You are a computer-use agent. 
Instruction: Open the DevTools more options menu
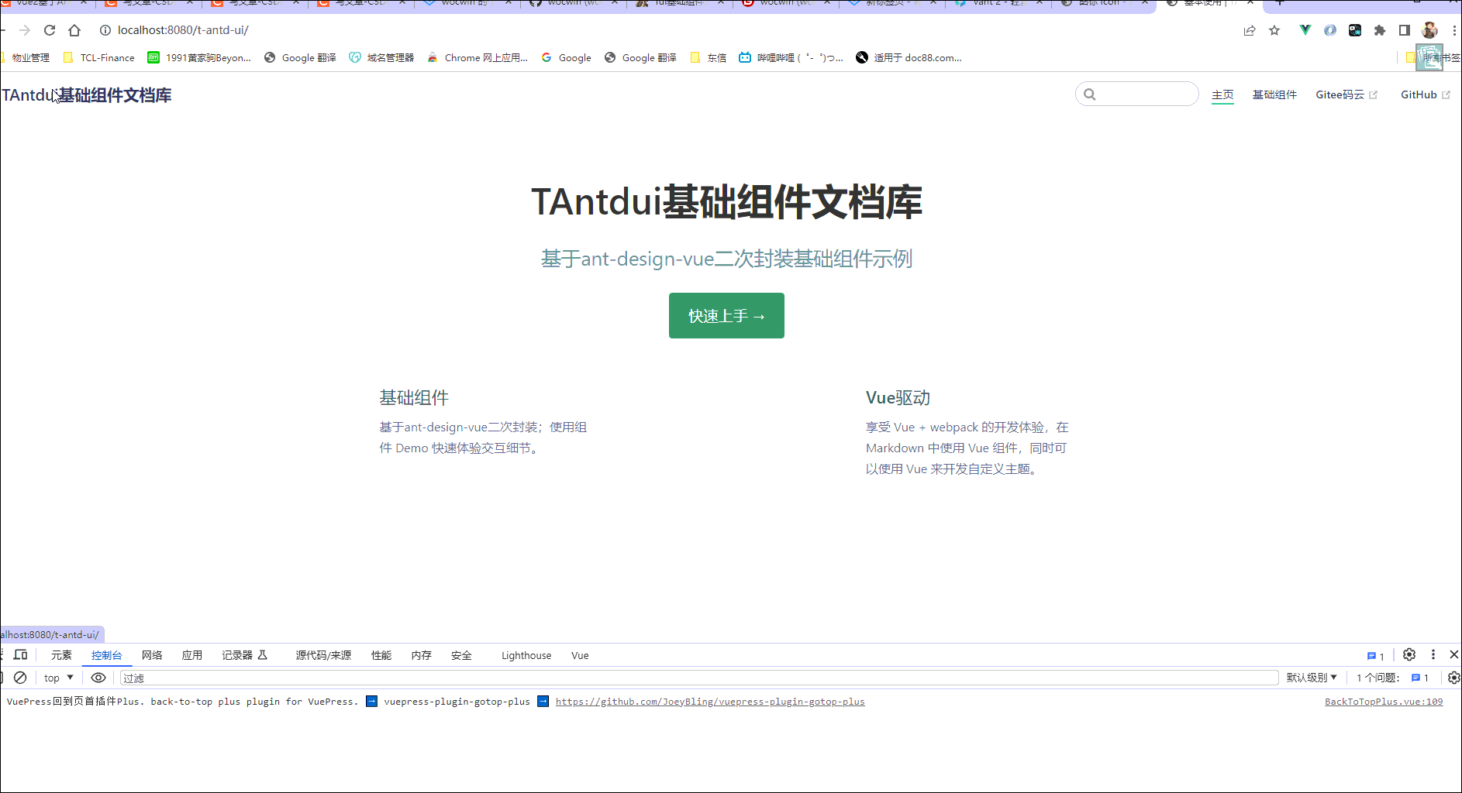click(x=1433, y=654)
